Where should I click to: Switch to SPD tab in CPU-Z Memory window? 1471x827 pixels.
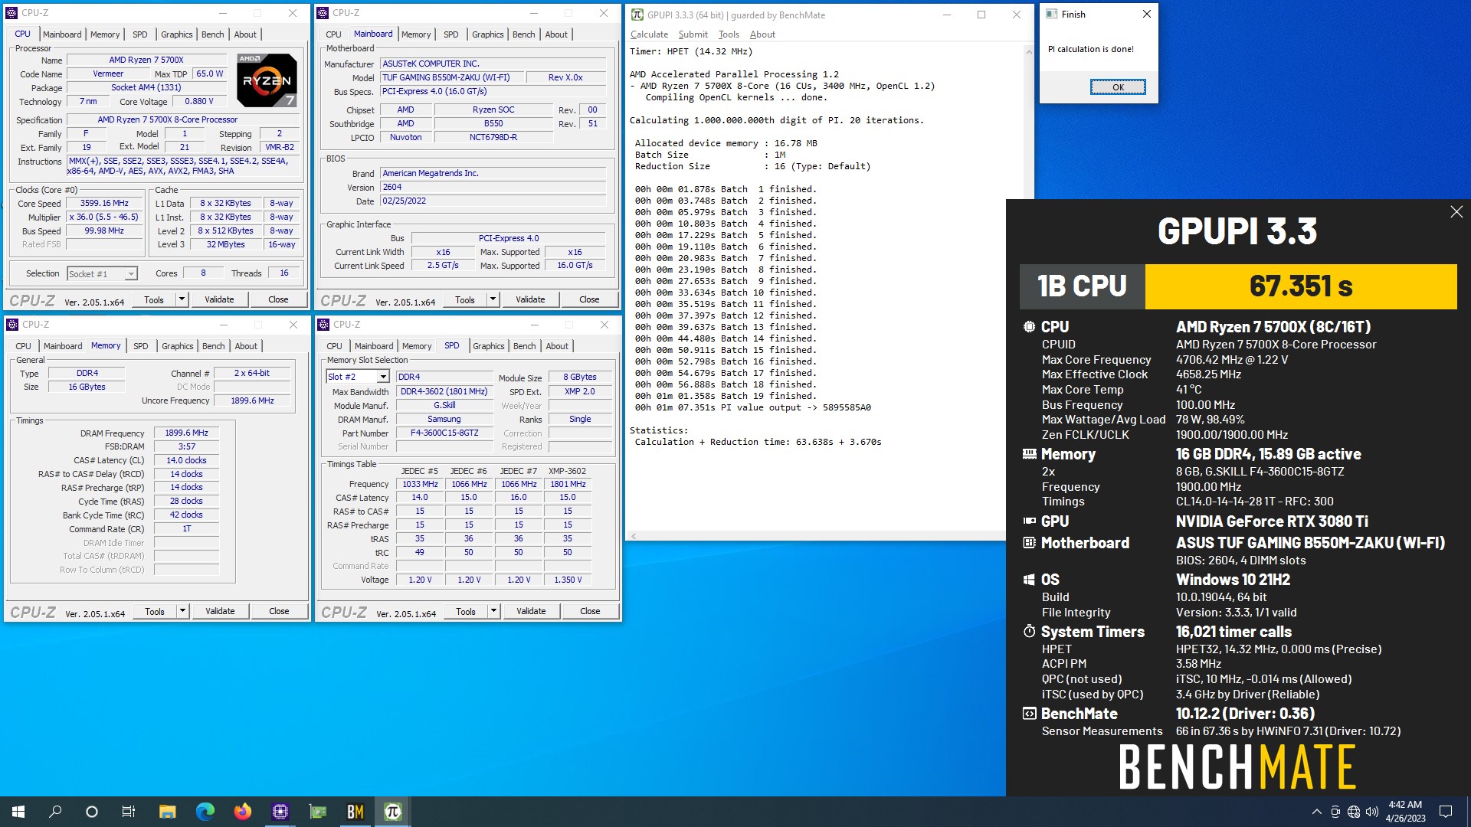click(x=140, y=346)
